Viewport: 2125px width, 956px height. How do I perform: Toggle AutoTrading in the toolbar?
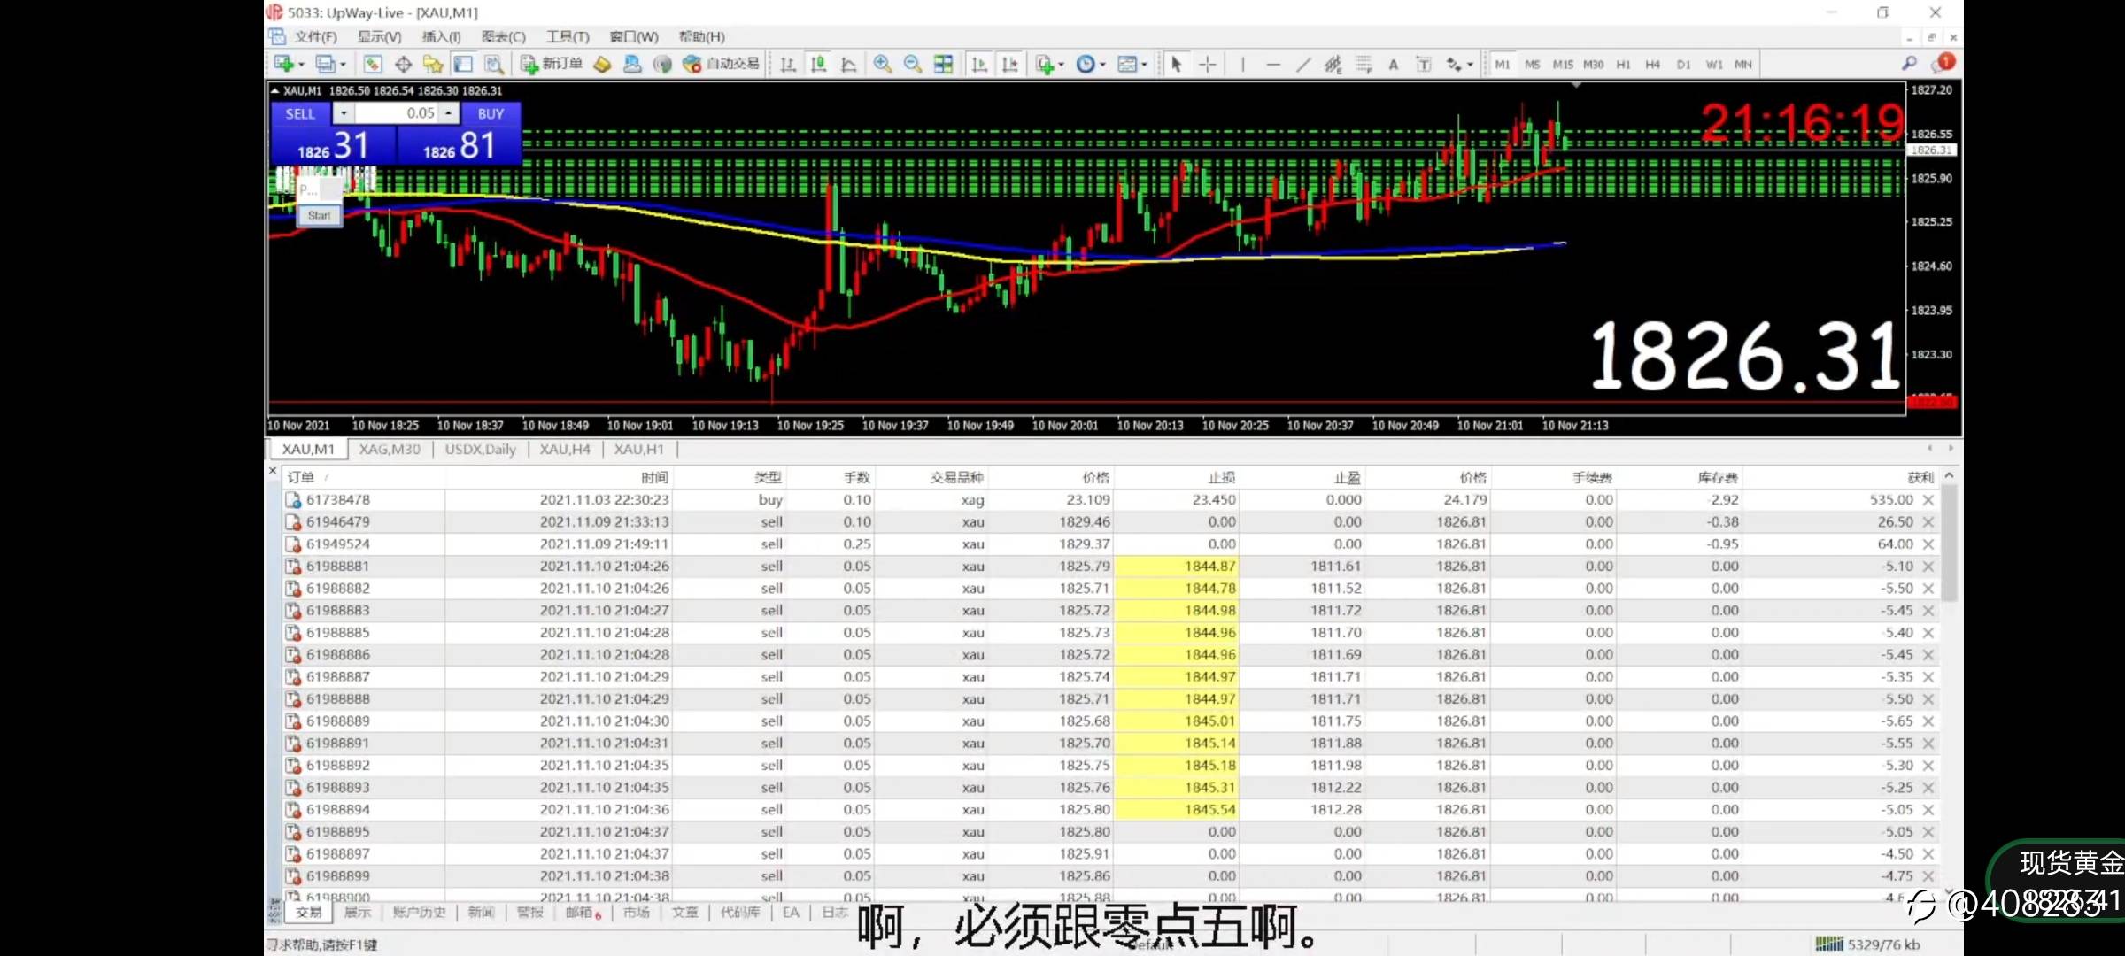[x=722, y=64]
